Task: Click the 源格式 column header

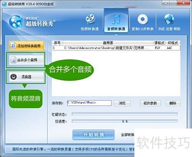Action: [159, 43]
